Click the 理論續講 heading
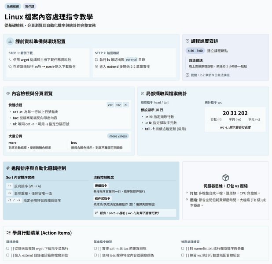272x264 pixels. tap(196, 60)
